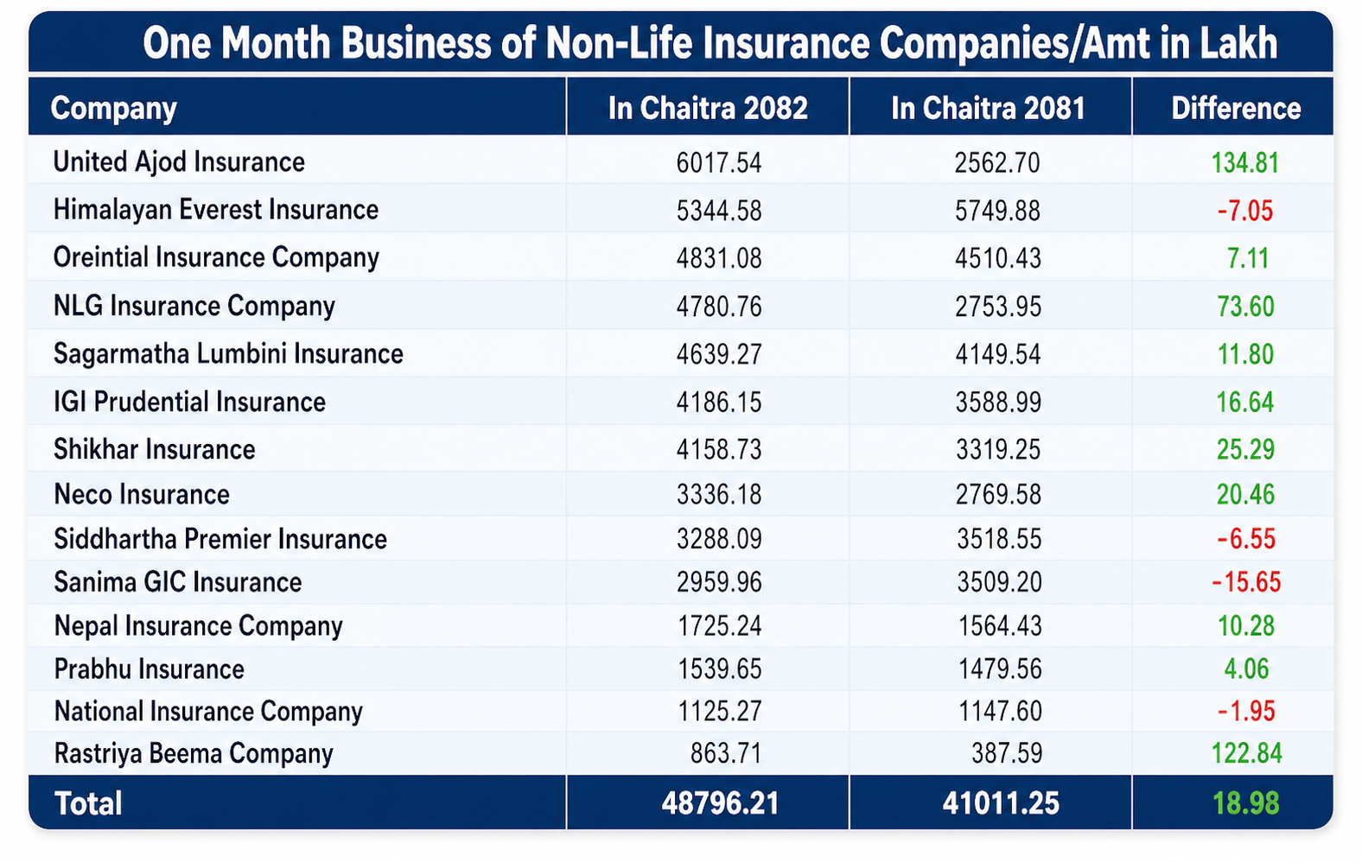Select National Insurance Company difference -1.95
Viewport: 1362px width, 862px height.
point(1246,712)
